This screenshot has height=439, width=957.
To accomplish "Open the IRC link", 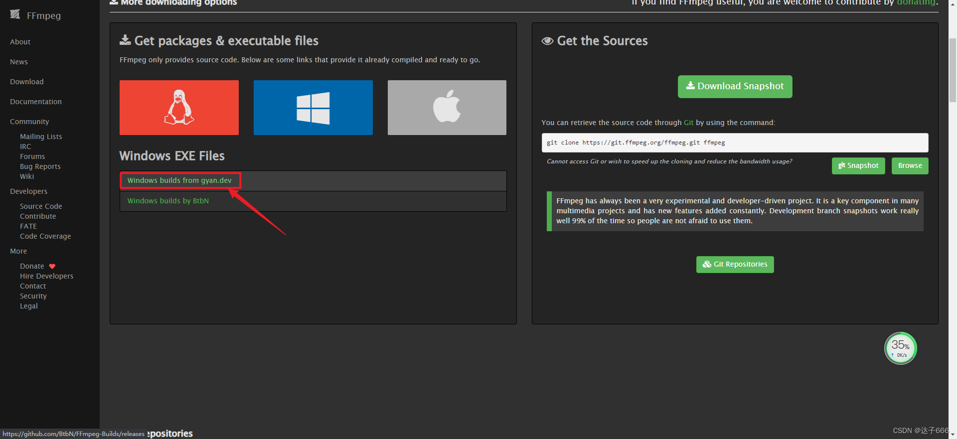I will point(25,146).
